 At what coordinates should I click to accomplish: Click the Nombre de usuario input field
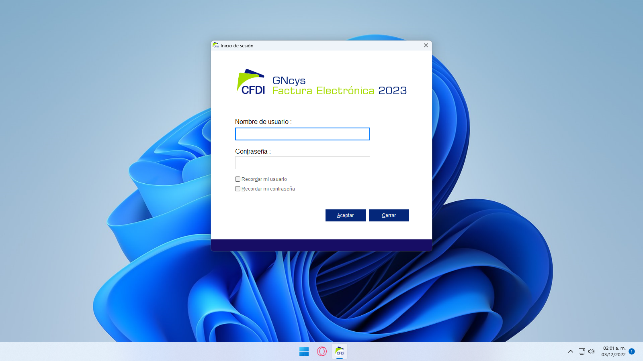tap(302, 134)
